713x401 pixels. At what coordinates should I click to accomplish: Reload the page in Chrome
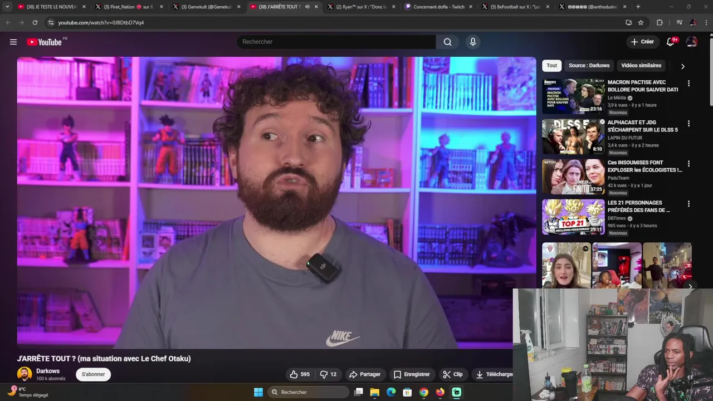click(35, 22)
